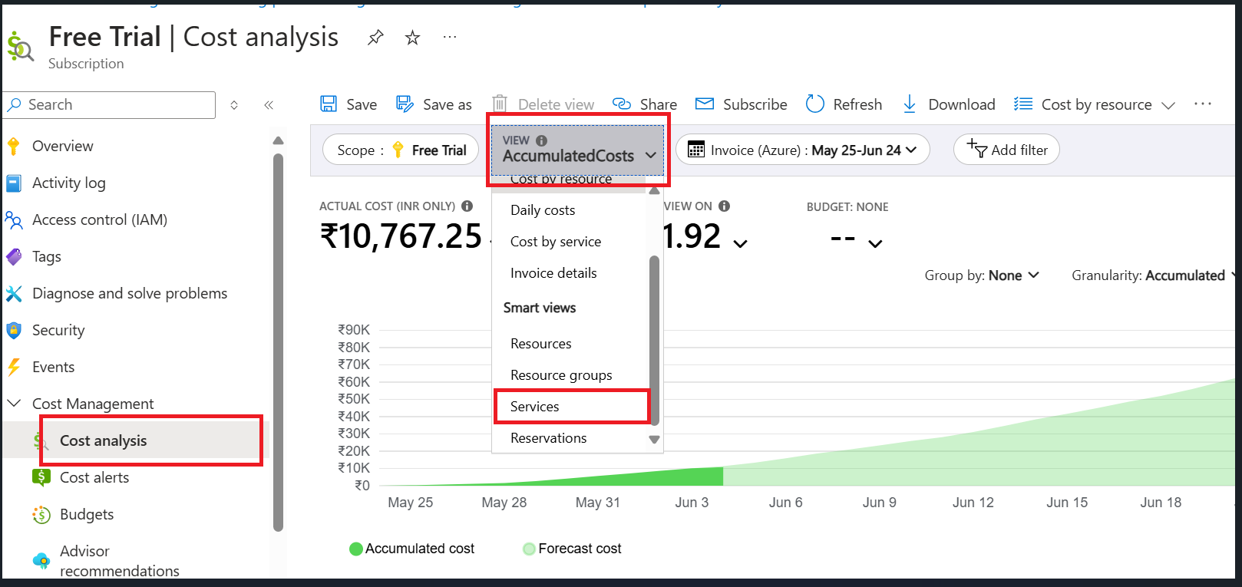Collapse the Cost Management section
The width and height of the screenshot is (1242, 587).
[x=14, y=403]
